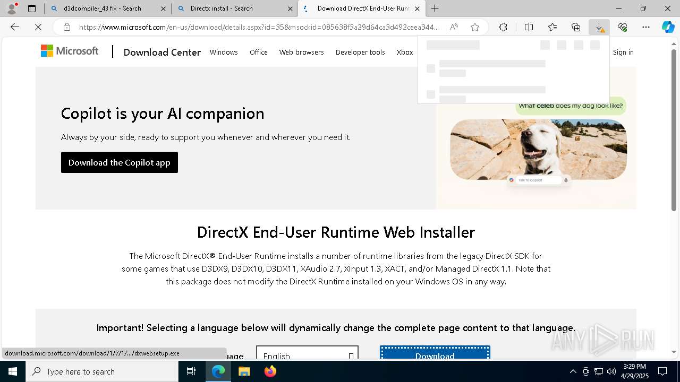Go to Download Center home
Screen dimensions: 680x382
(x=162, y=52)
